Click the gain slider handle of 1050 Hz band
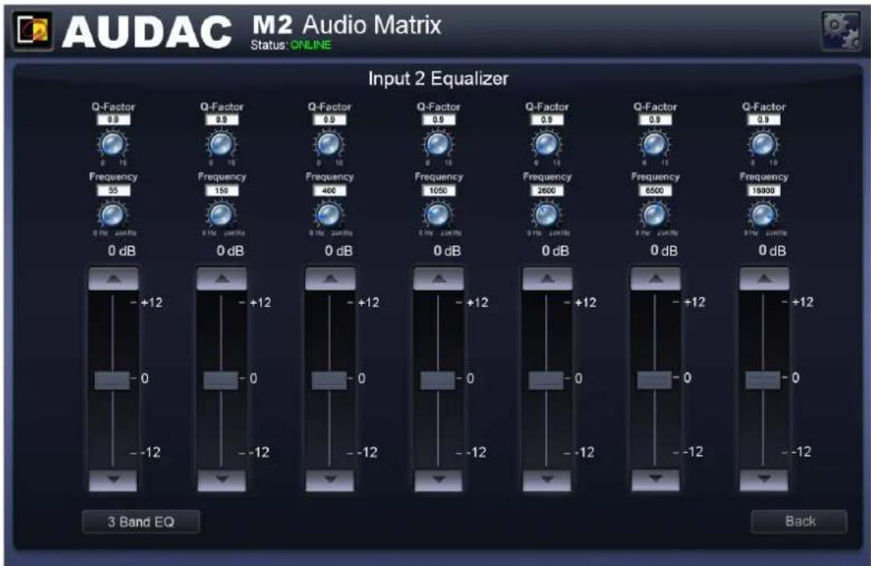This screenshot has width=871, height=566. pyautogui.click(x=438, y=381)
